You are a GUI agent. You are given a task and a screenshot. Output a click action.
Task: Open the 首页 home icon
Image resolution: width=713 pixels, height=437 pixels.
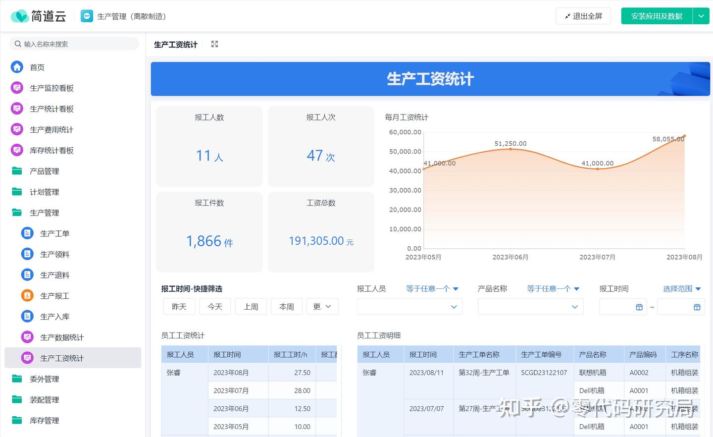17,67
